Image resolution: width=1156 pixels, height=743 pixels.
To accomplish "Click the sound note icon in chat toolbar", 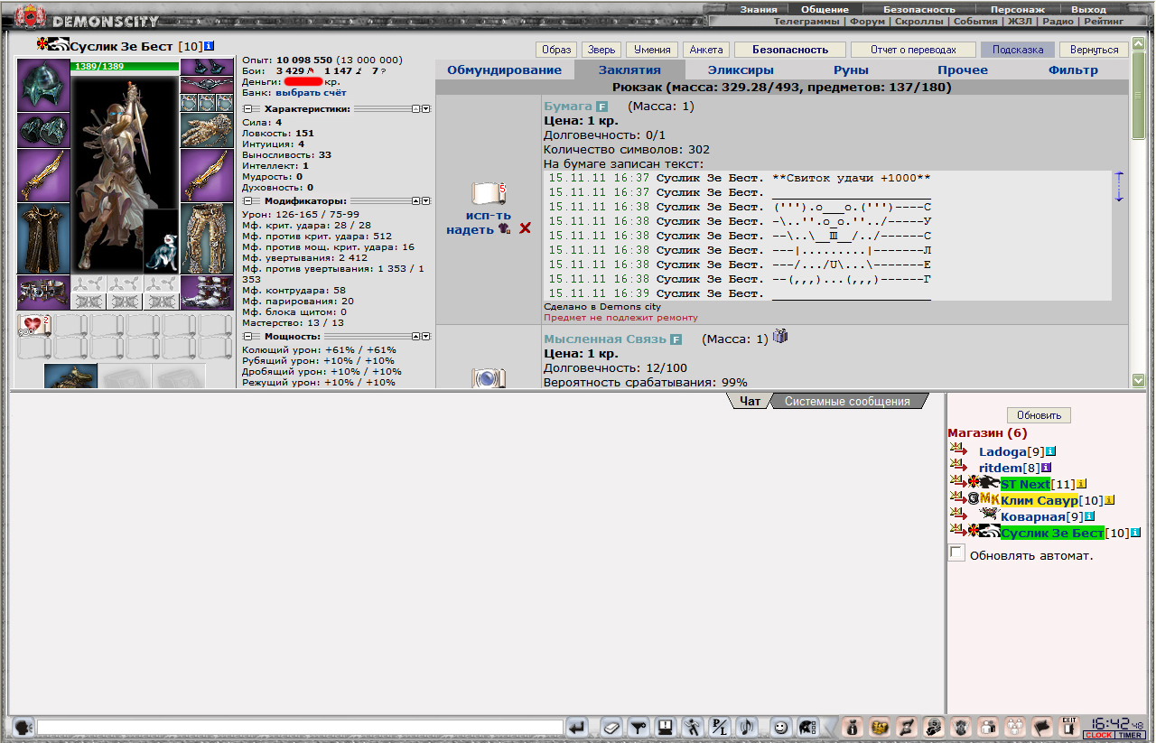I will click(748, 726).
